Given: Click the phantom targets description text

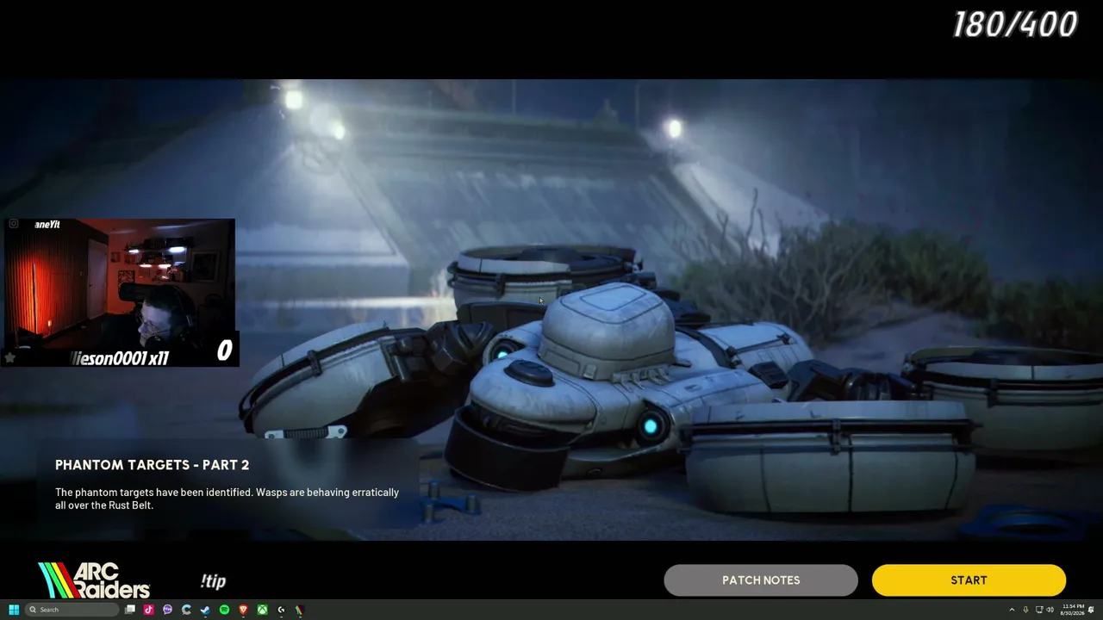Looking at the screenshot, I should pyautogui.click(x=227, y=499).
